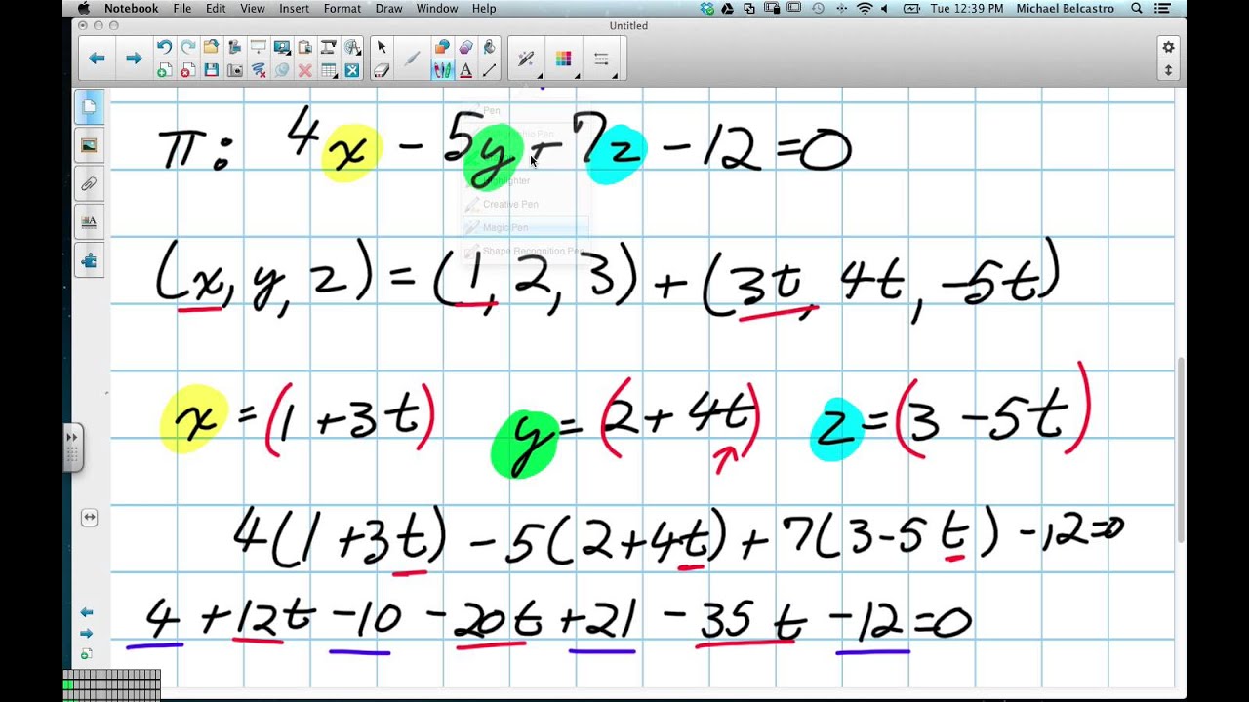This screenshot has width=1249, height=702.
Task: Open the screen display options dropdown
Action: [x=282, y=47]
